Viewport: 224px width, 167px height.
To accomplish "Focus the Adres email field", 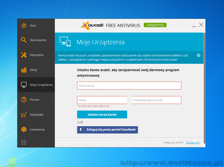I will tap(129, 86).
